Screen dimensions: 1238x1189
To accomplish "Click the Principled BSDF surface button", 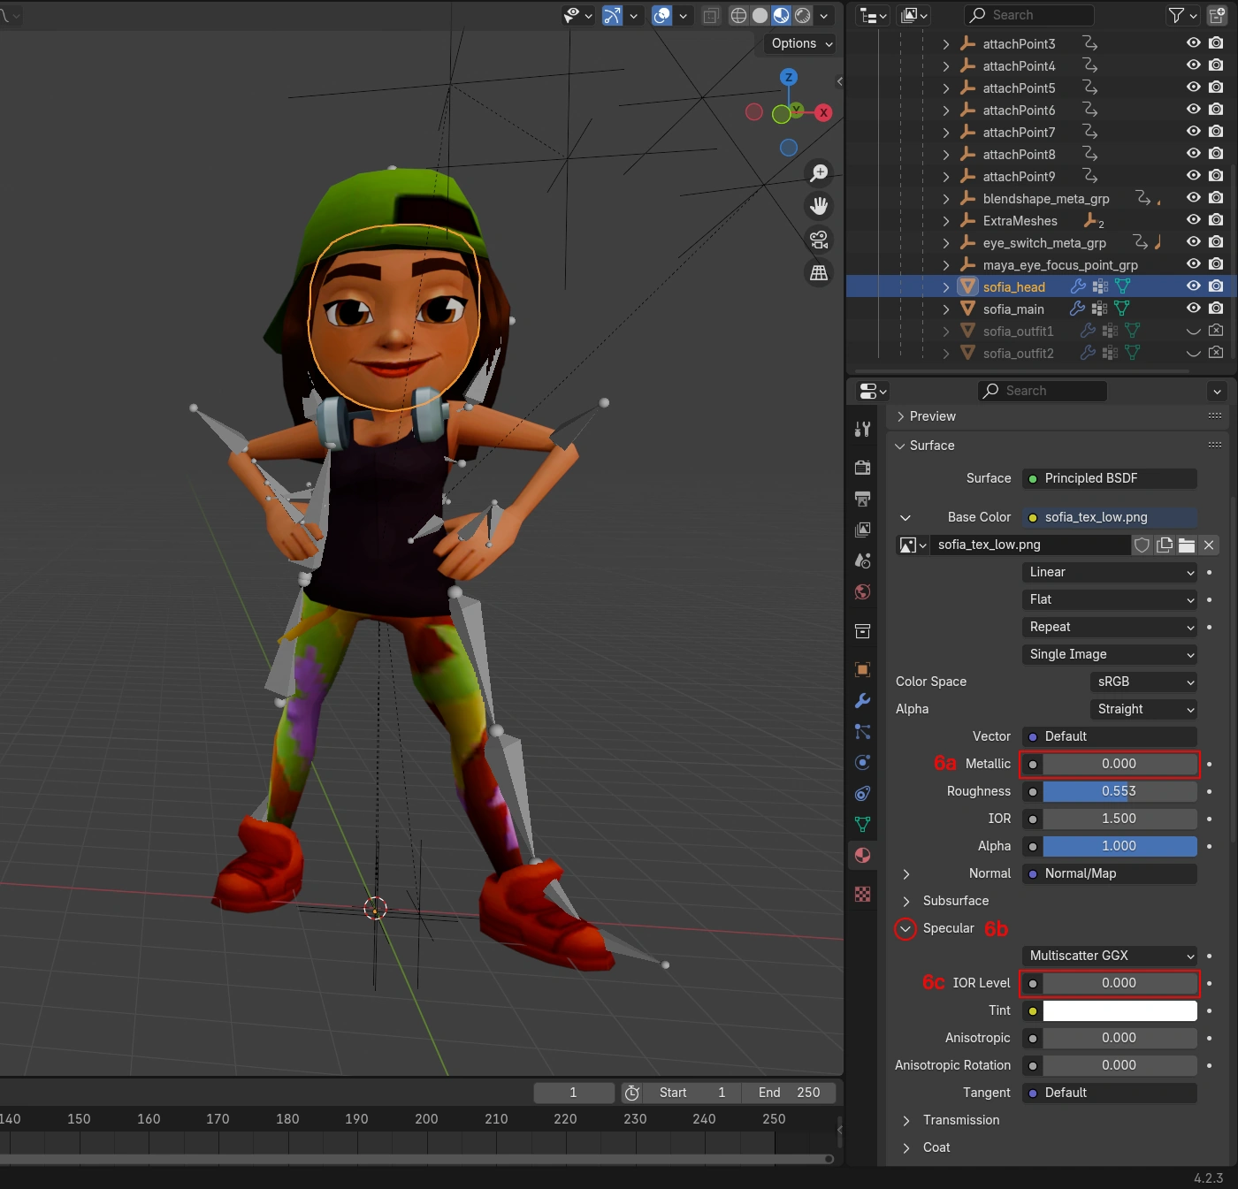I will (x=1110, y=478).
